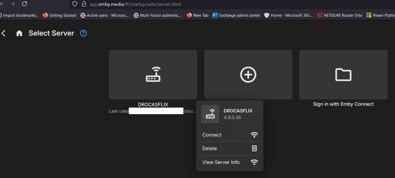Click the add server plus card
395x178 pixels.
click(x=248, y=75)
